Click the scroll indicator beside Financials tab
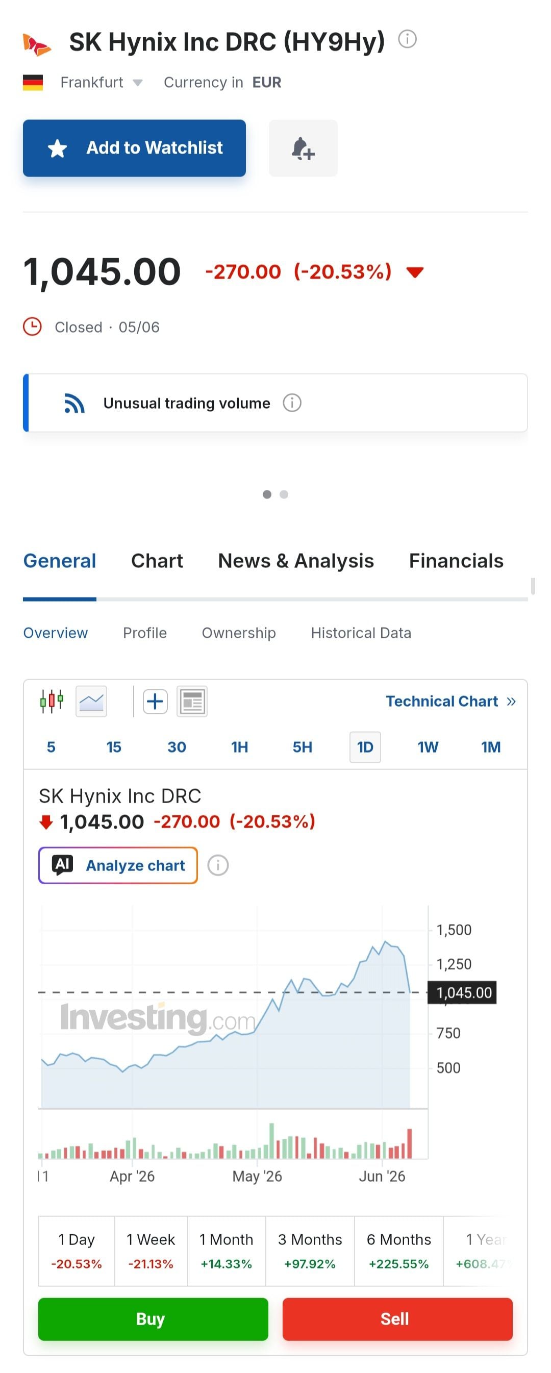551x1373 pixels. 532,585
